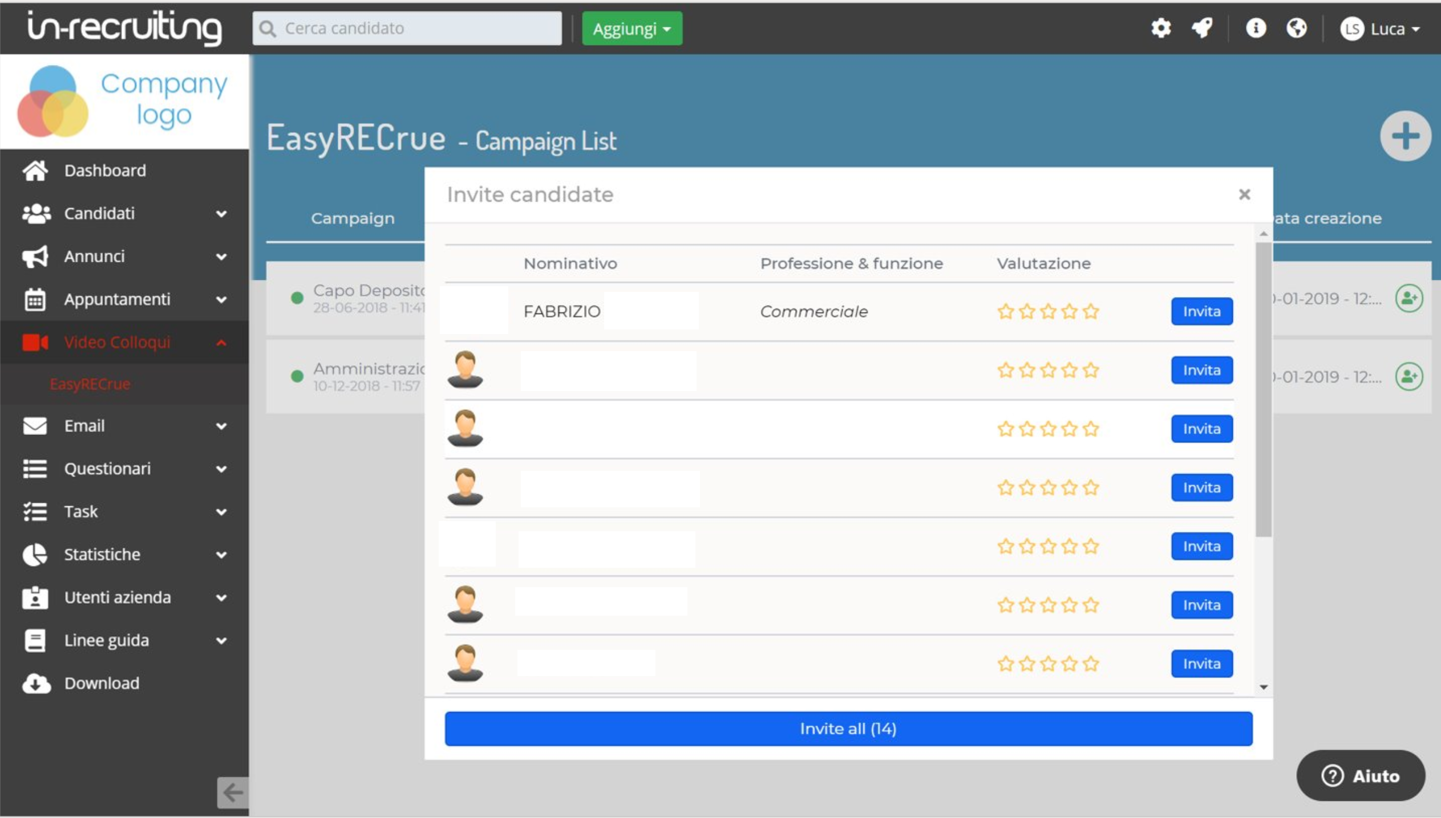The width and height of the screenshot is (1441, 818).
Task: Click the Valutazione column header
Action: click(x=1043, y=263)
